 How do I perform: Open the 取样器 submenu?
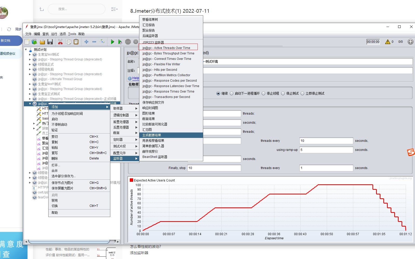click(x=125, y=108)
